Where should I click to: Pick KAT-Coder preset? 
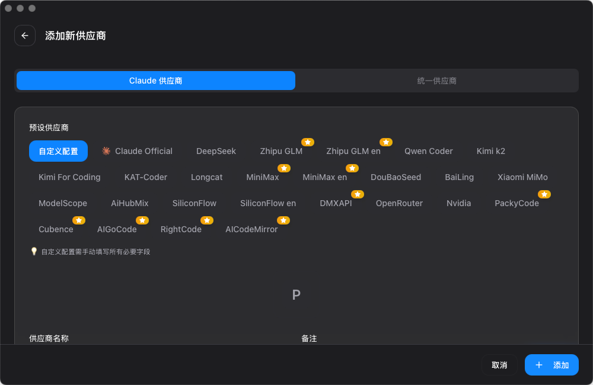pyautogui.click(x=146, y=177)
